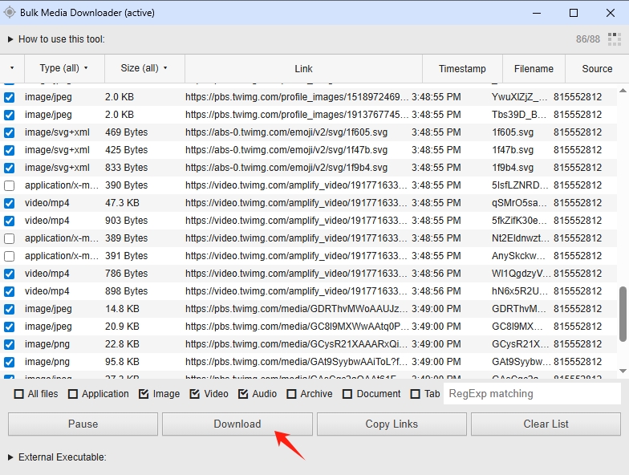Open the Size (all) filter dropdown

(144, 68)
